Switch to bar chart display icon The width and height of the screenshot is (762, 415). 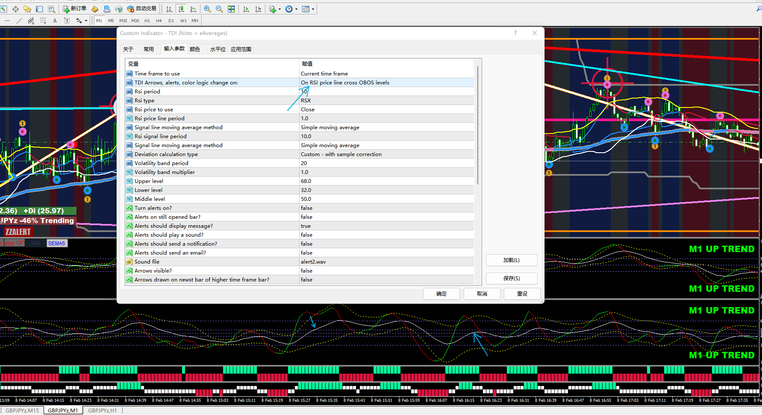pyautogui.click(x=169, y=9)
